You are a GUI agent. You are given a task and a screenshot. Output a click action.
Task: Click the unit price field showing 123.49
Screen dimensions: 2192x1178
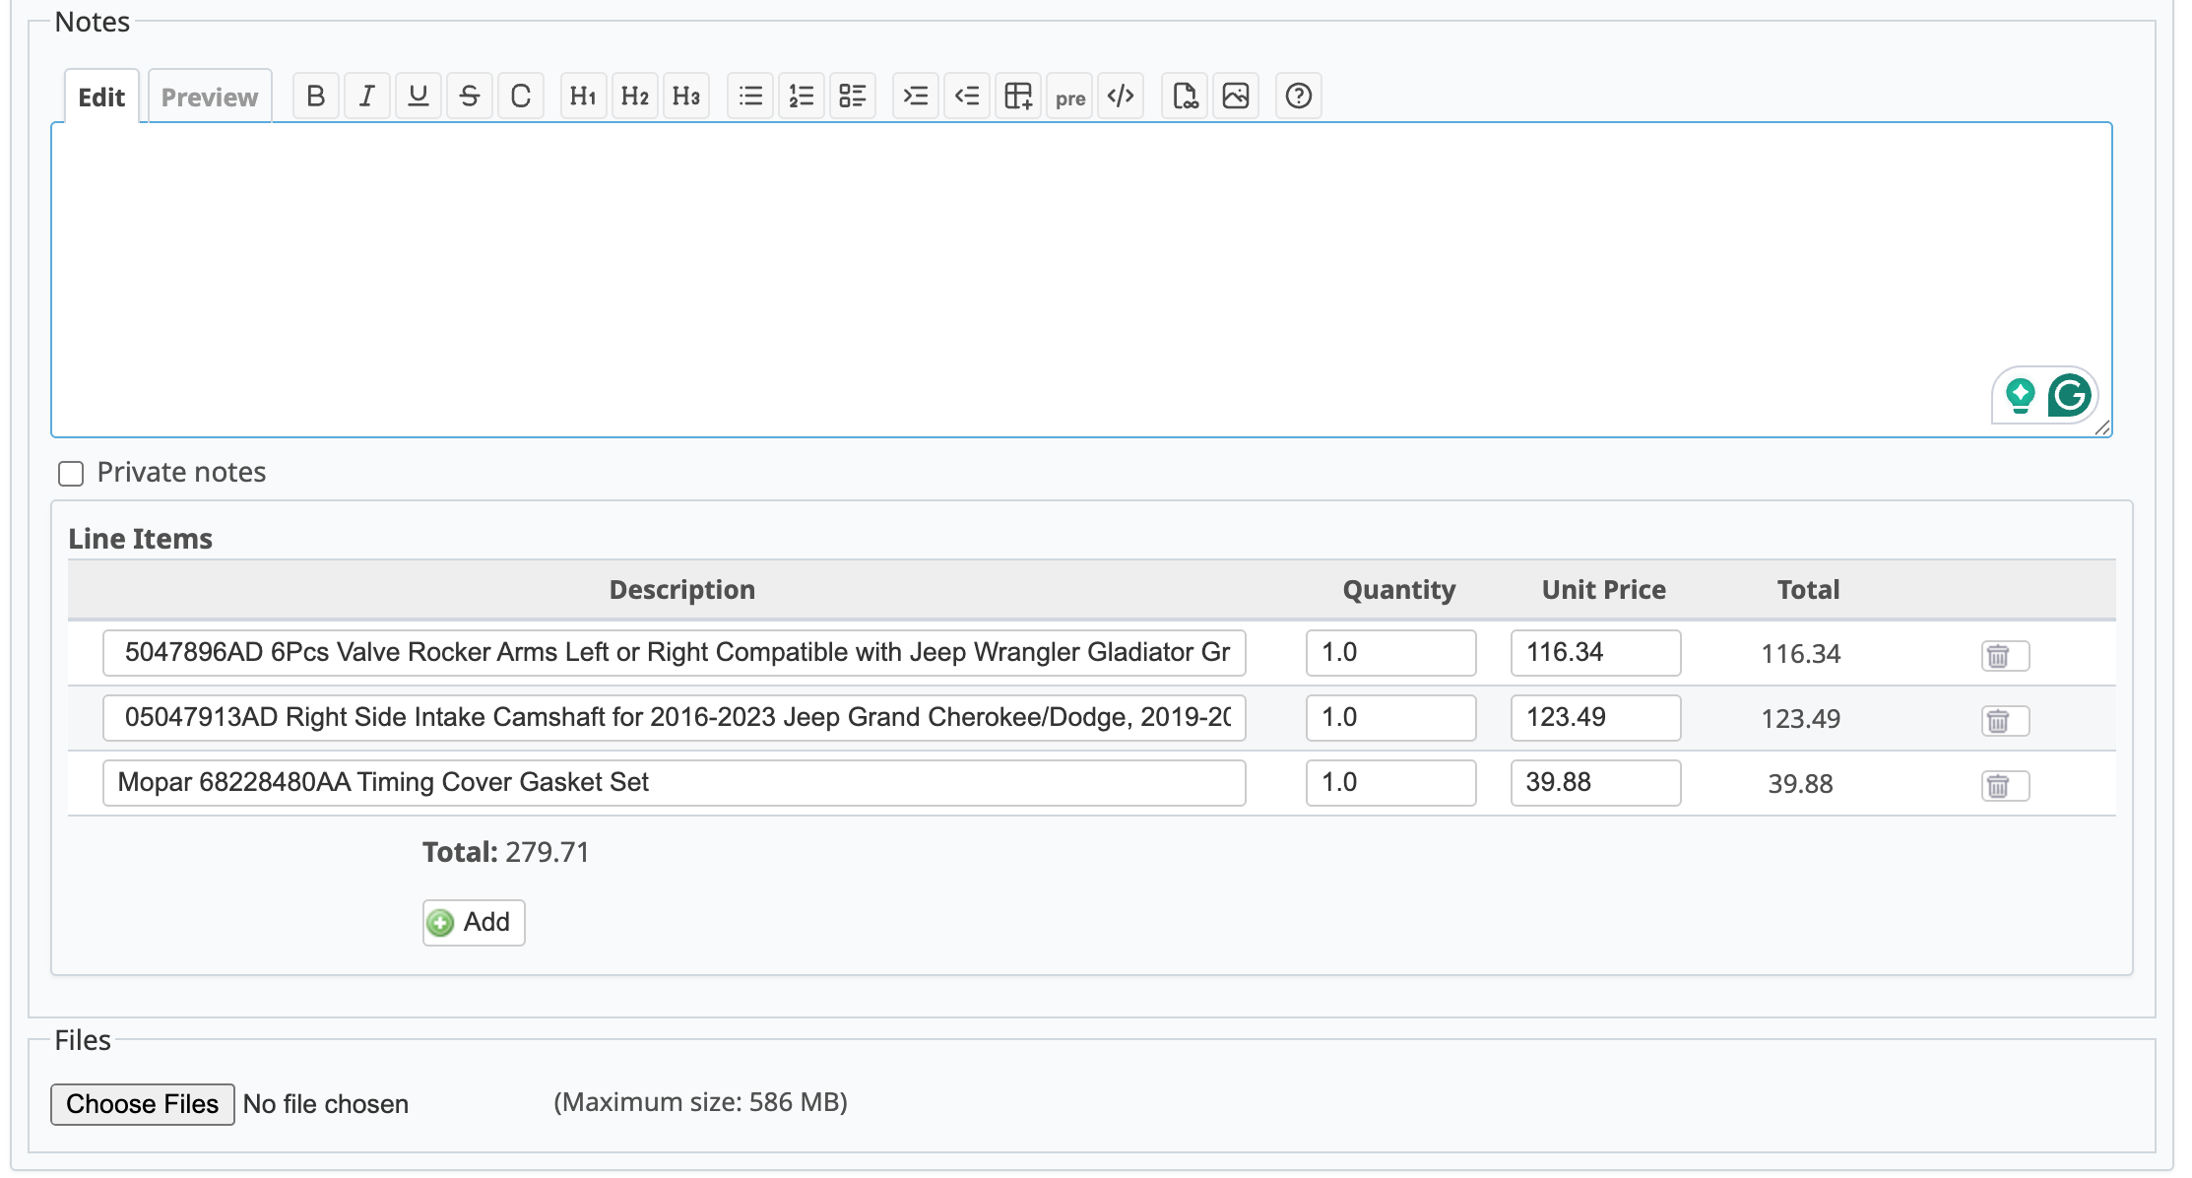1594,718
